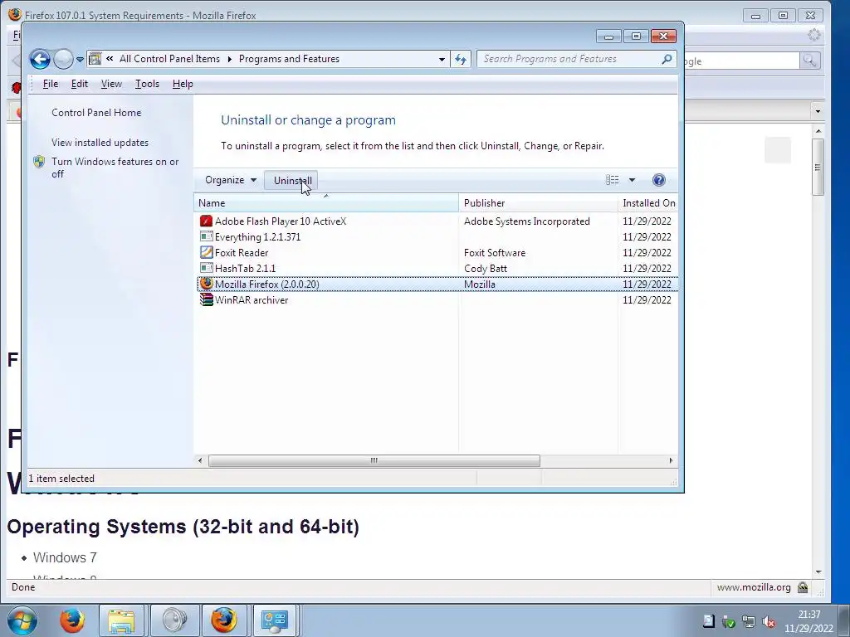Open the Organize dropdown
This screenshot has height=637, width=850.
231,180
